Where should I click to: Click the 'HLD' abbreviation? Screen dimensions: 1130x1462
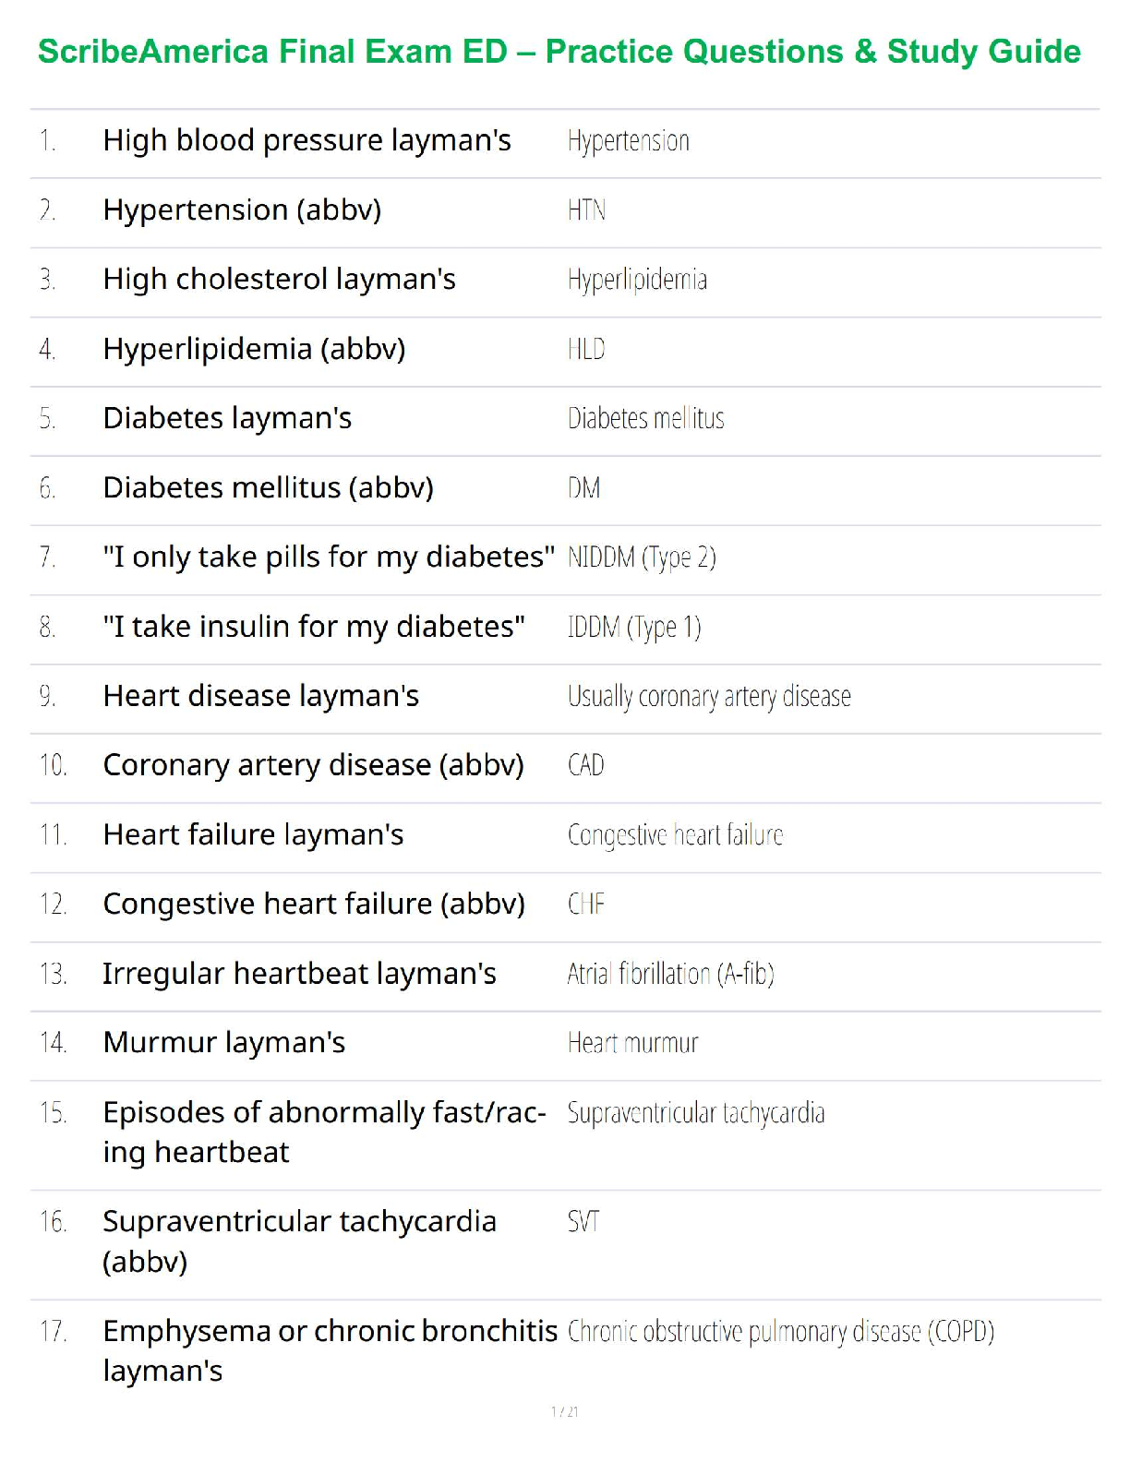(x=586, y=349)
